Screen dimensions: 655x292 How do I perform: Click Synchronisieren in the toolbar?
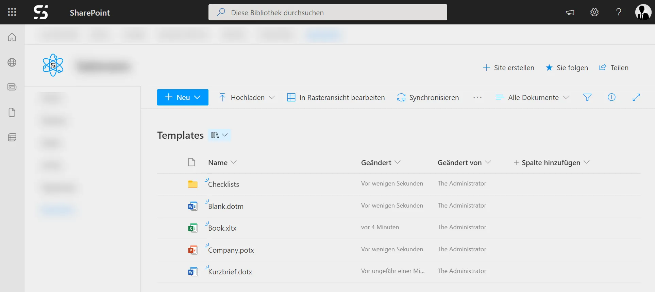point(428,97)
